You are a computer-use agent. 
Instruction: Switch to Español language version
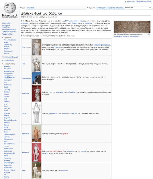[7, 97]
